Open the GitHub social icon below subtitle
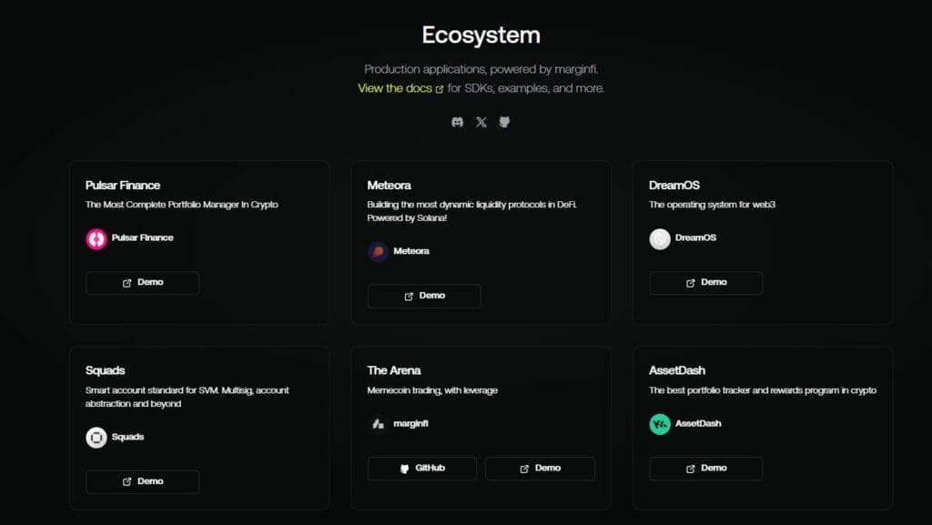Viewport: 932px width, 525px height. pyautogui.click(x=505, y=122)
